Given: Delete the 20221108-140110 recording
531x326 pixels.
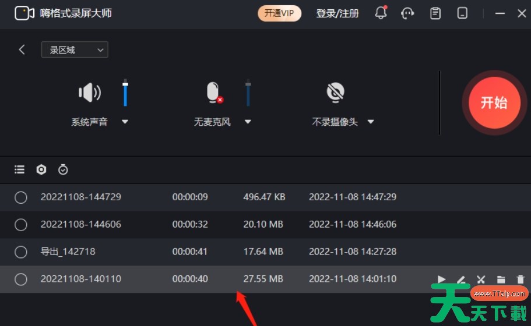Looking at the screenshot, I should pos(521,280).
